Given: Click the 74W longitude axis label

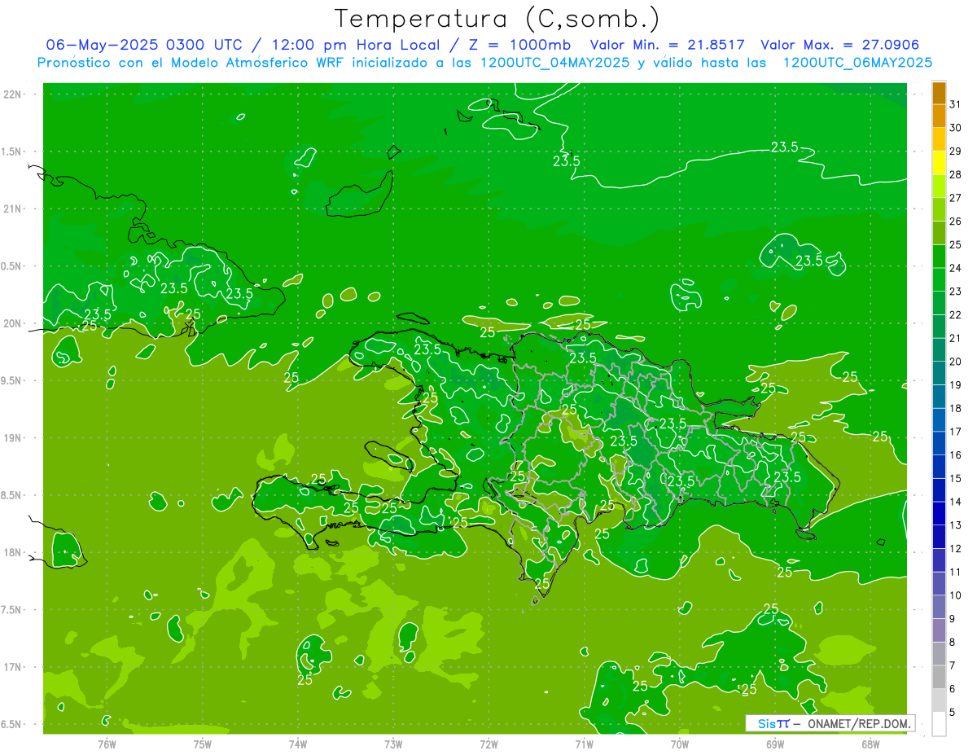Looking at the screenshot, I should pos(298,744).
